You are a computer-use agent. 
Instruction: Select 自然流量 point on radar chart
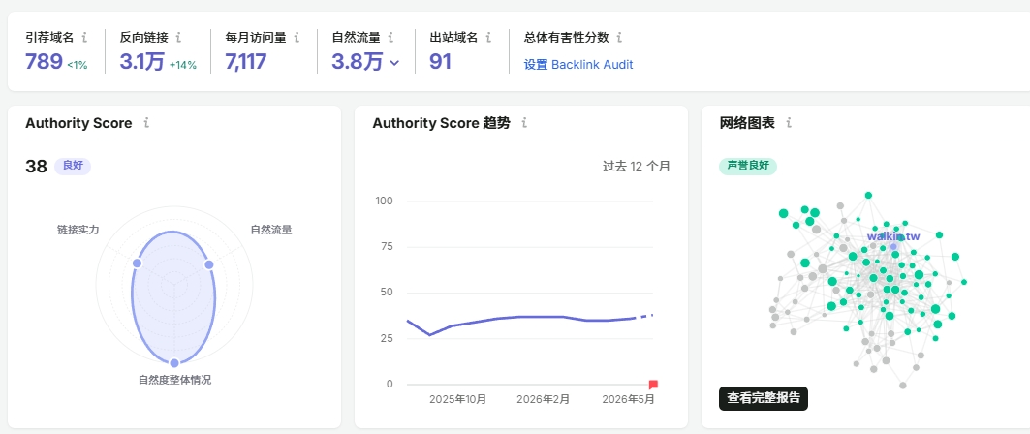tap(209, 264)
